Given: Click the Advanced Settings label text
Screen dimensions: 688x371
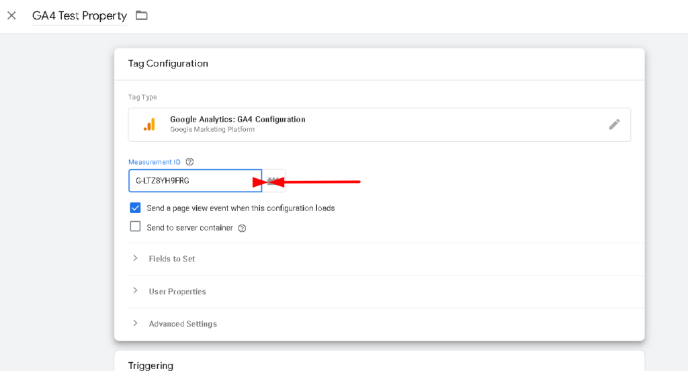Looking at the screenshot, I should pyautogui.click(x=183, y=323).
